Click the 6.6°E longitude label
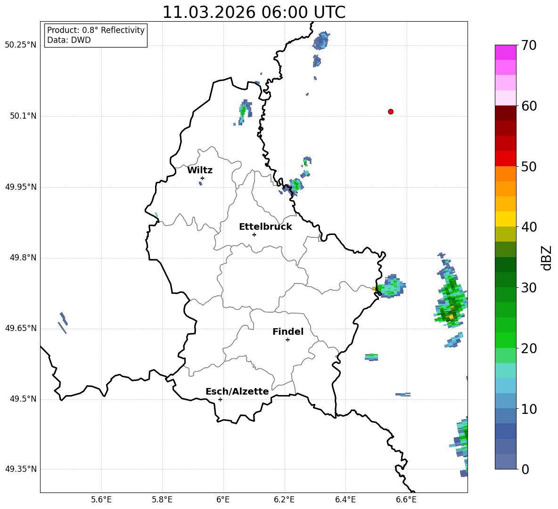558x509 pixels. 406,500
